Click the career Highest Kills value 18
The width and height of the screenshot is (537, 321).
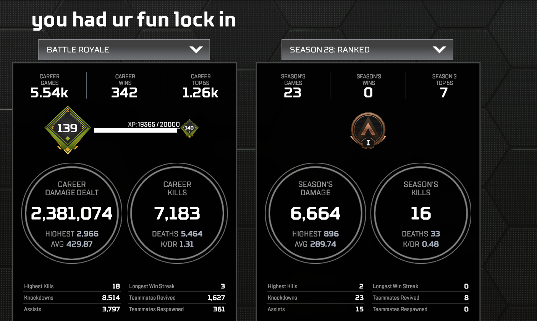[116, 286]
